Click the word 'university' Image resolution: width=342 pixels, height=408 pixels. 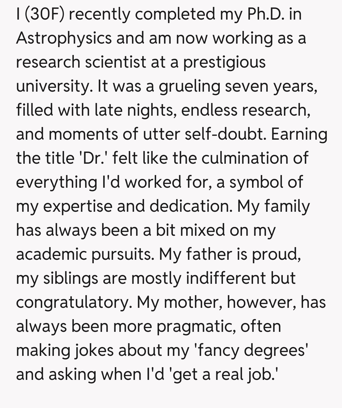[52, 86]
